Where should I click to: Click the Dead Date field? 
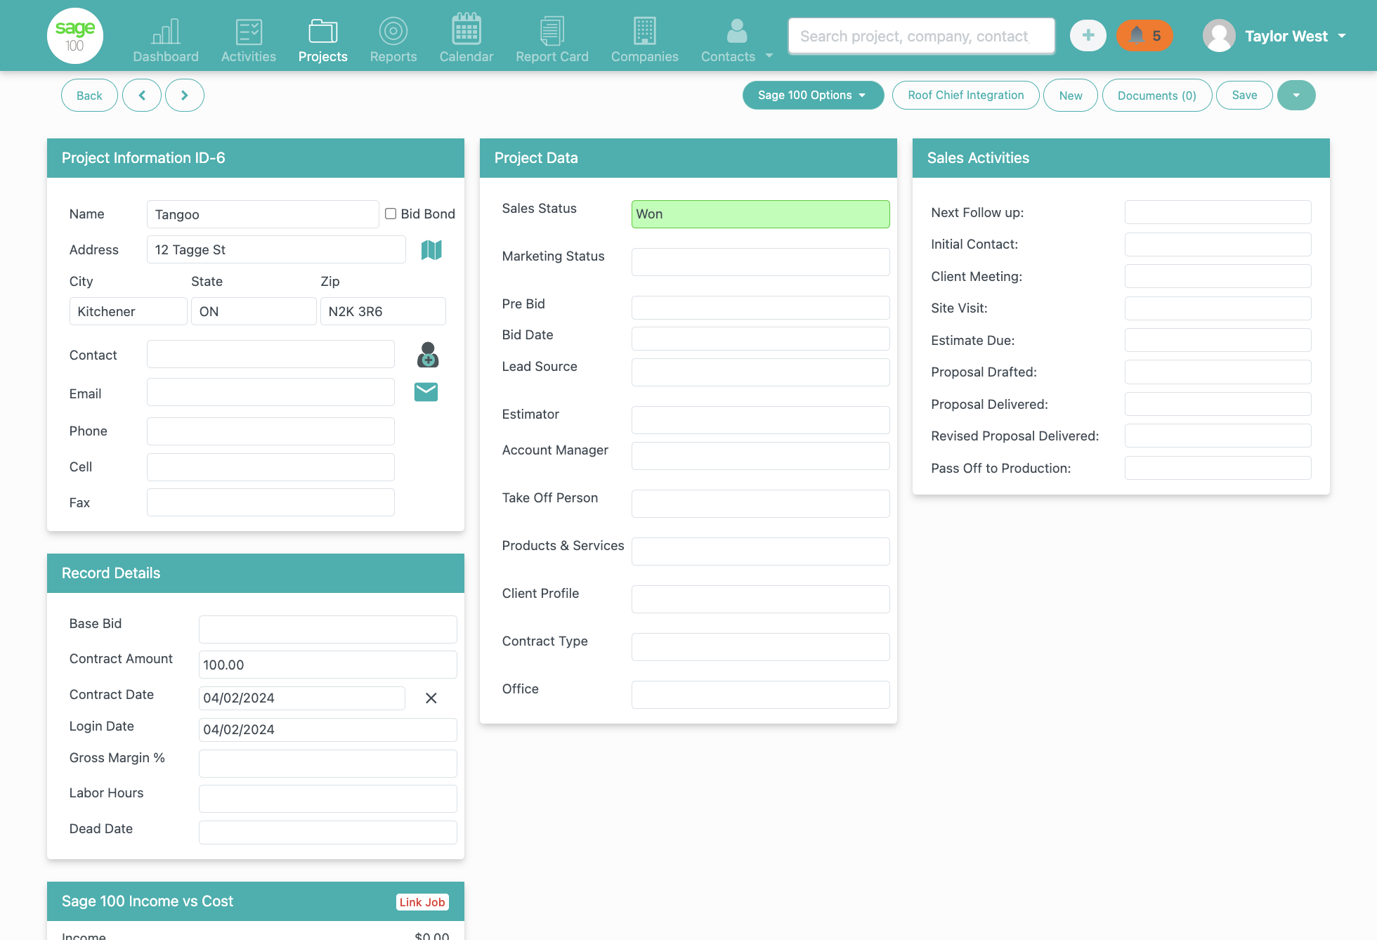328,833
